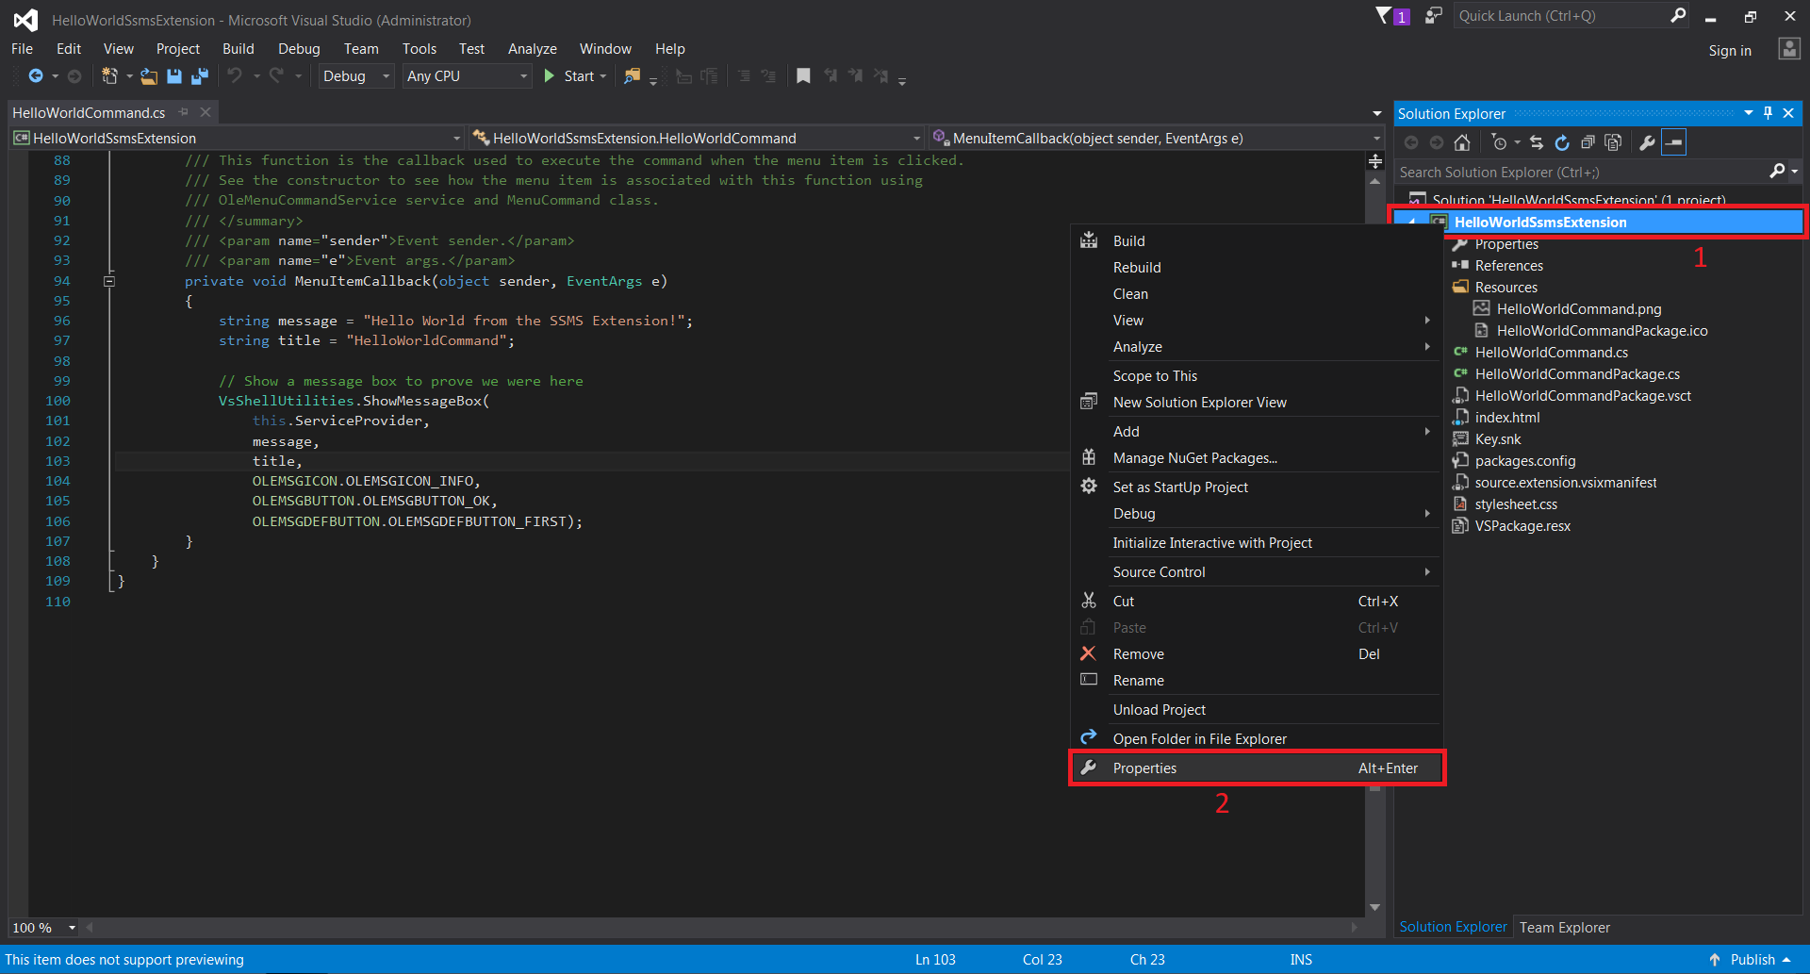
Task: Click the Preview Selected Items icon
Action: click(1674, 142)
